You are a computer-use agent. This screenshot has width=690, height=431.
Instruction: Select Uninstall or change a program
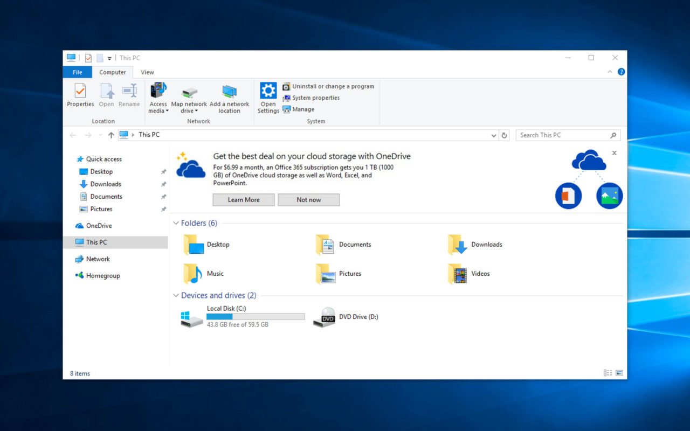(328, 86)
